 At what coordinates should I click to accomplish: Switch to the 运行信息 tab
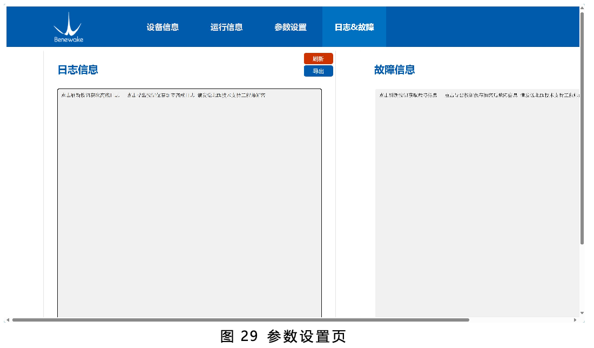pyautogui.click(x=227, y=28)
